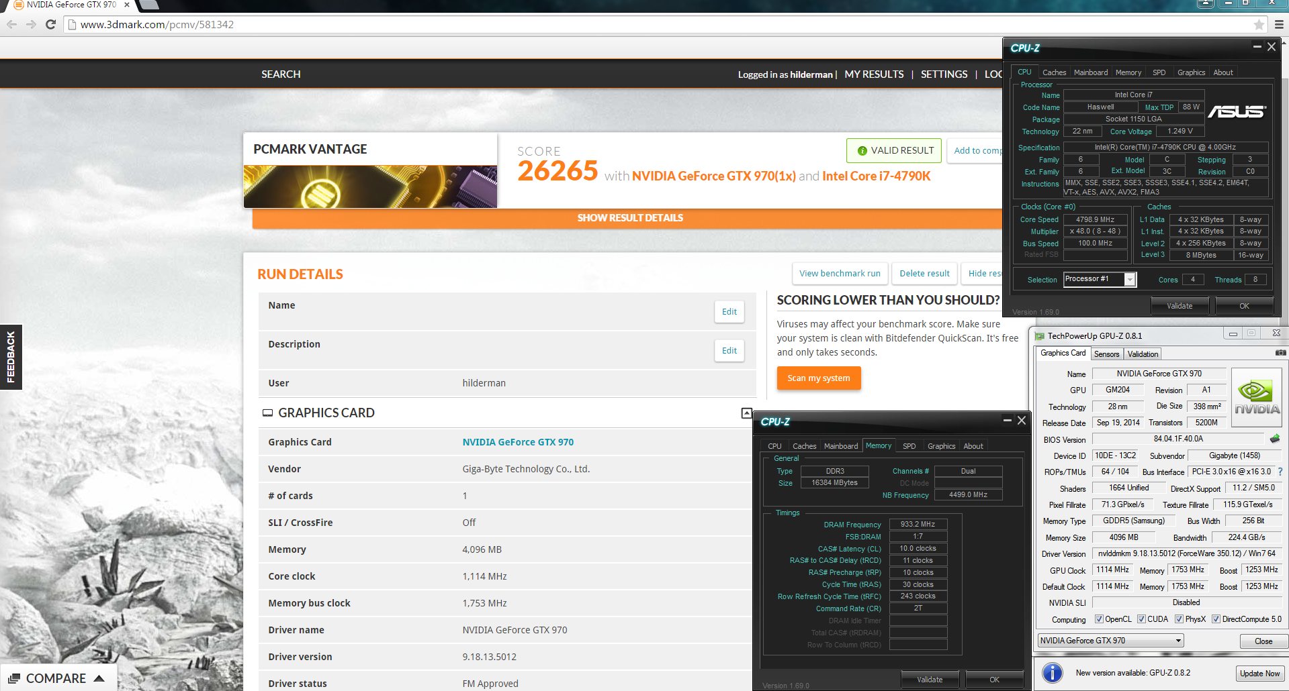This screenshot has width=1289, height=691.
Task: Click Validate in CPU-Z processor window
Action: [x=1180, y=306]
